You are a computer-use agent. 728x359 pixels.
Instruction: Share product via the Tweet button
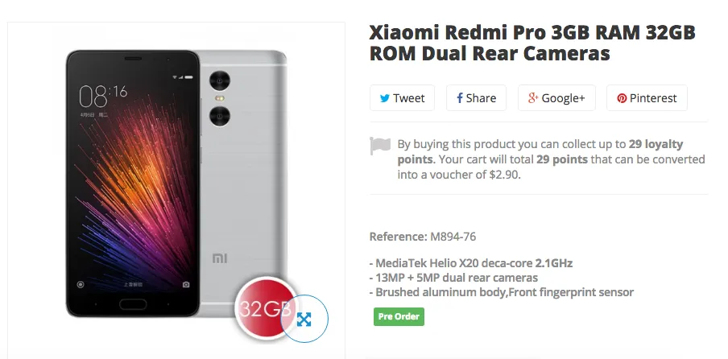click(x=402, y=98)
